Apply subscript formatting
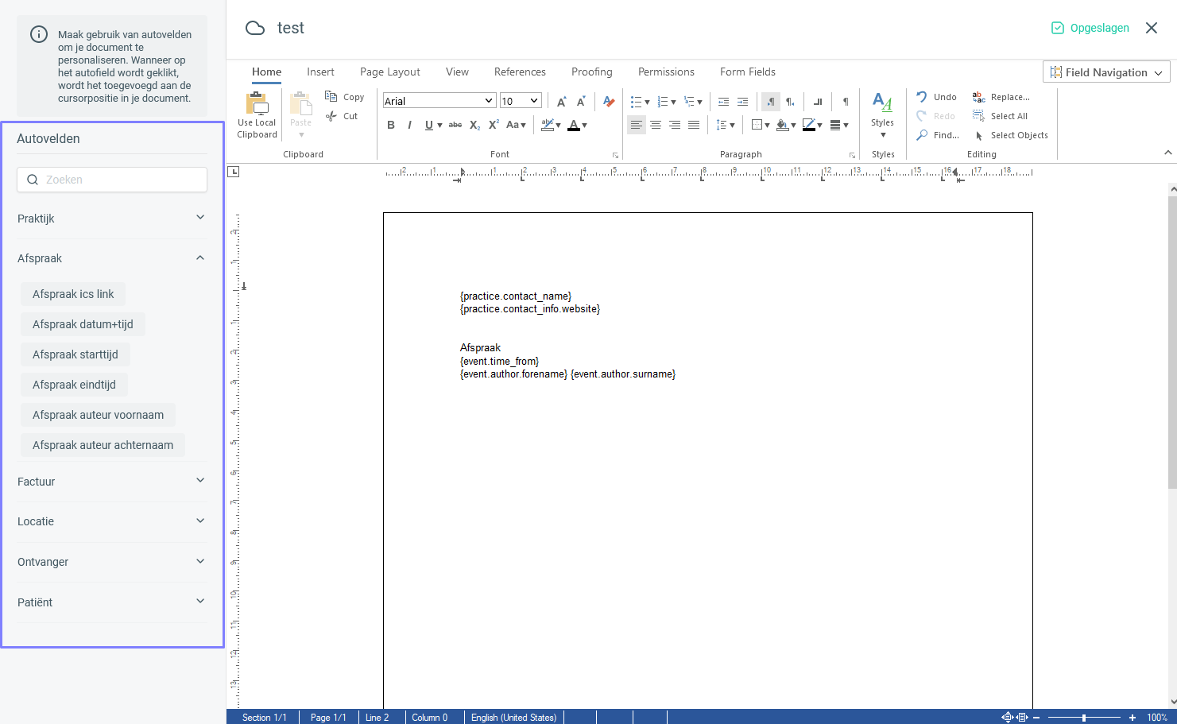Image resolution: width=1177 pixels, height=724 pixels. 474,125
